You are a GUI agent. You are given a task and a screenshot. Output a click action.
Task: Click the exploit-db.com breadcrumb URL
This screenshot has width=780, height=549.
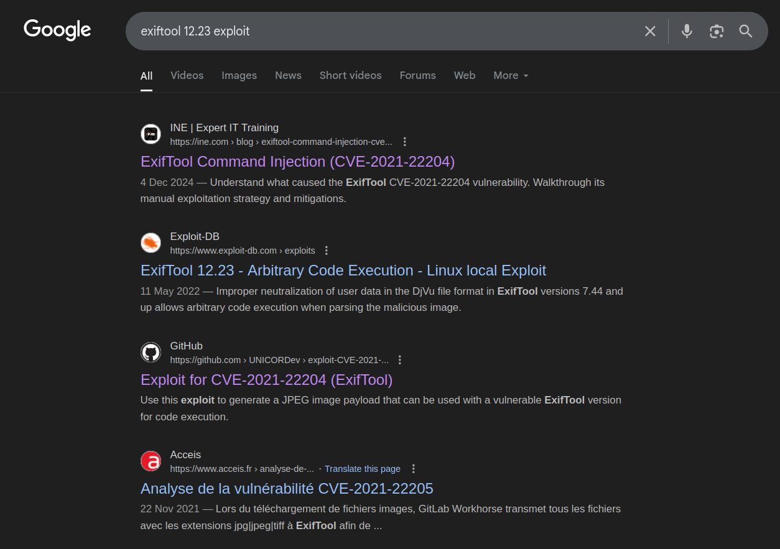[243, 251]
